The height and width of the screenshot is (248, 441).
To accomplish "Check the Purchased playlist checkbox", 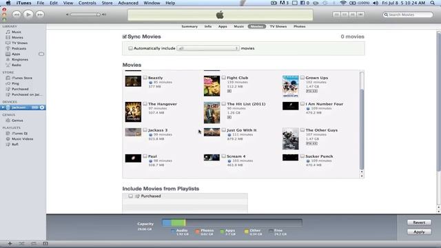I will coord(130,196).
